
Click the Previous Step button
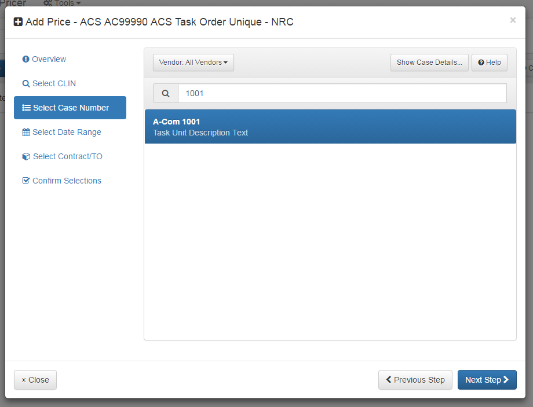415,380
